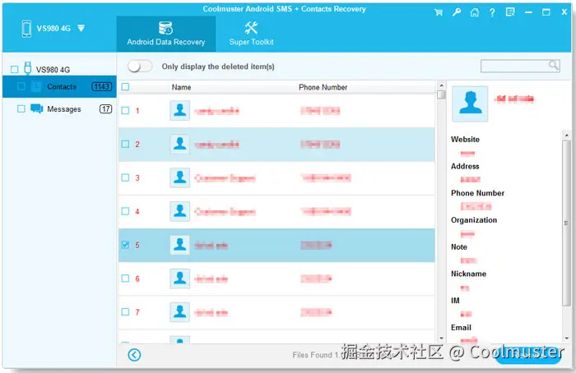Click contact list scrollbar down arrow

tap(442, 338)
